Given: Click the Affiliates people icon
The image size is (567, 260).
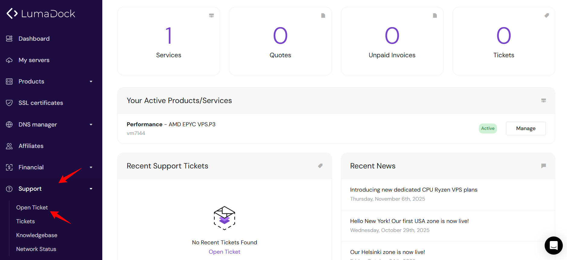Looking at the screenshot, I should [x=9, y=146].
